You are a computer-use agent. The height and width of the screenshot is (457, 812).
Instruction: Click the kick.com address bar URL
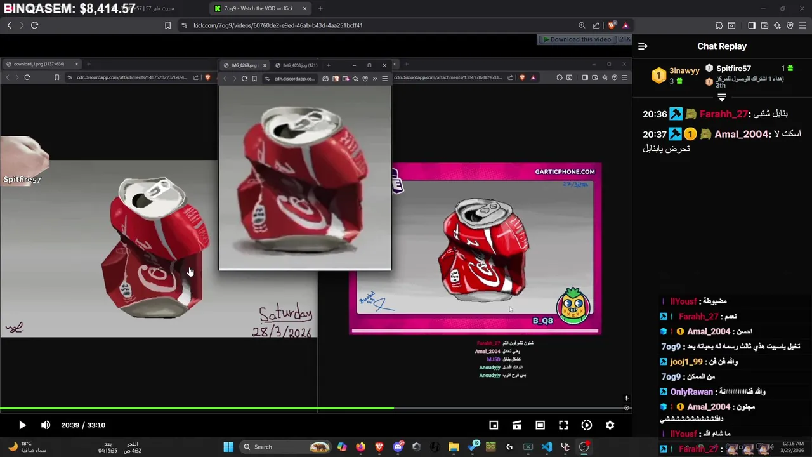click(x=278, y=25)
